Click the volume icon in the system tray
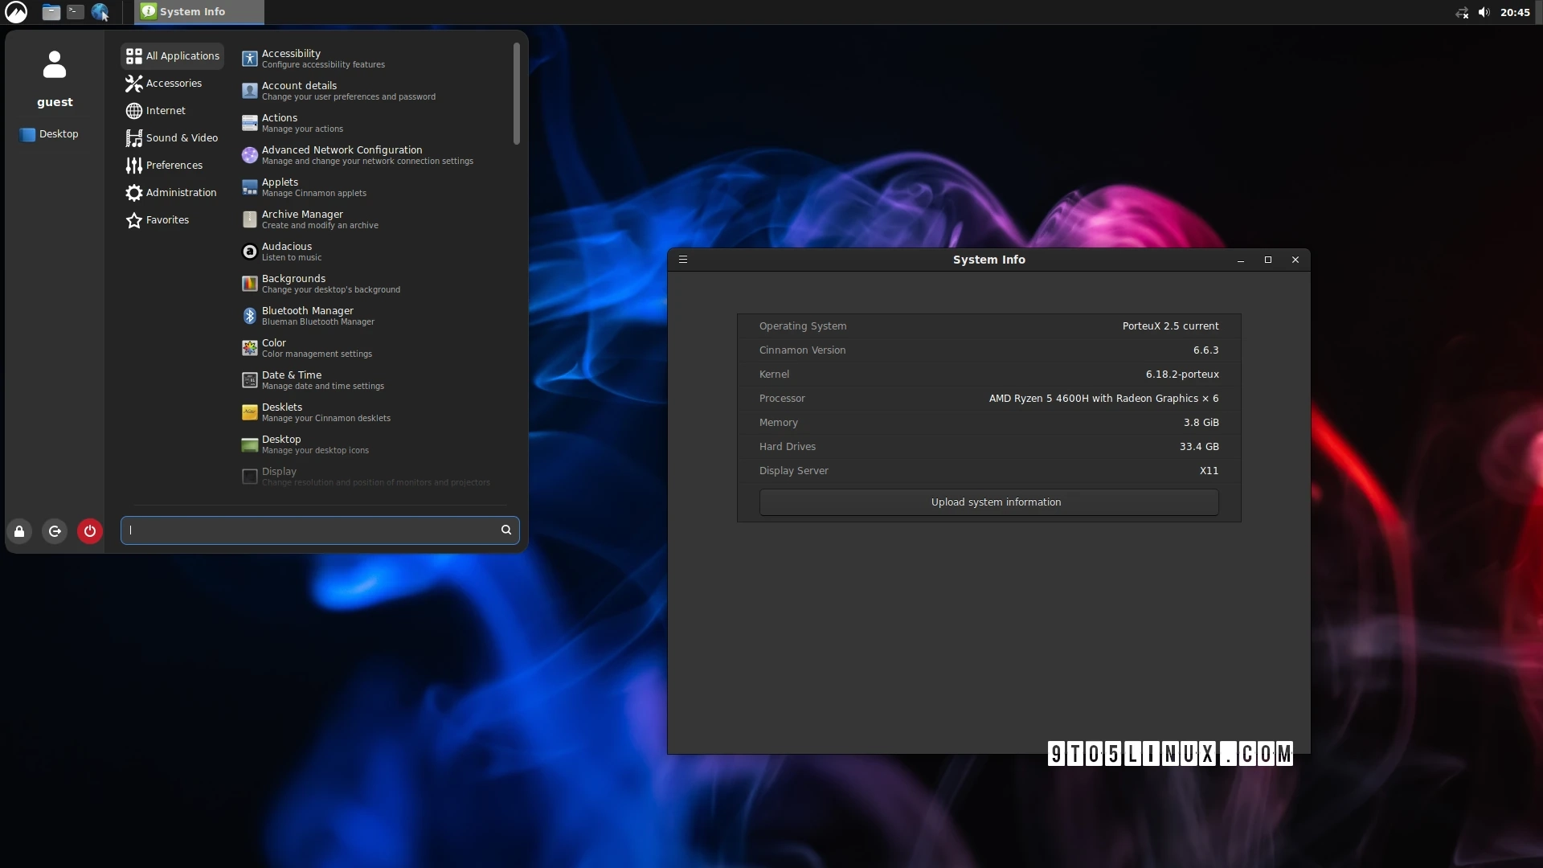Screen dimensions: 1543x868 (x=1484, y=12)
